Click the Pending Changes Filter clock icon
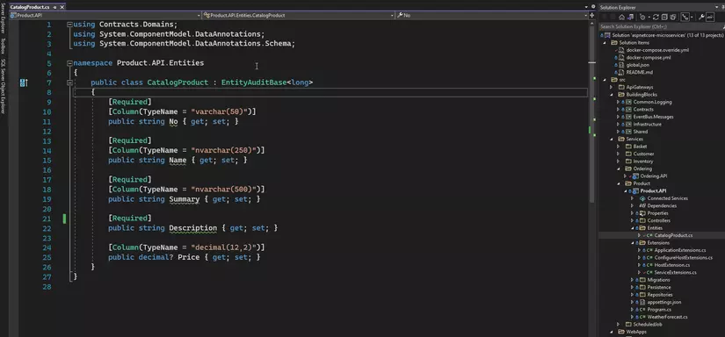 coord(642,17)
